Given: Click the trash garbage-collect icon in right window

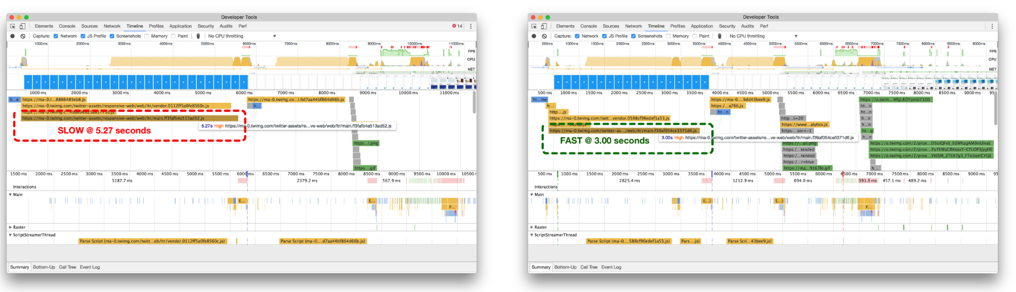Looking at the screenshot, I should point(719,36).
